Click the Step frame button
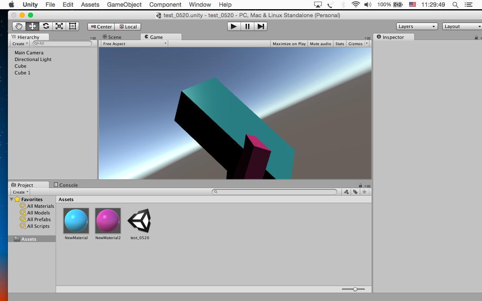 point(261,26)
